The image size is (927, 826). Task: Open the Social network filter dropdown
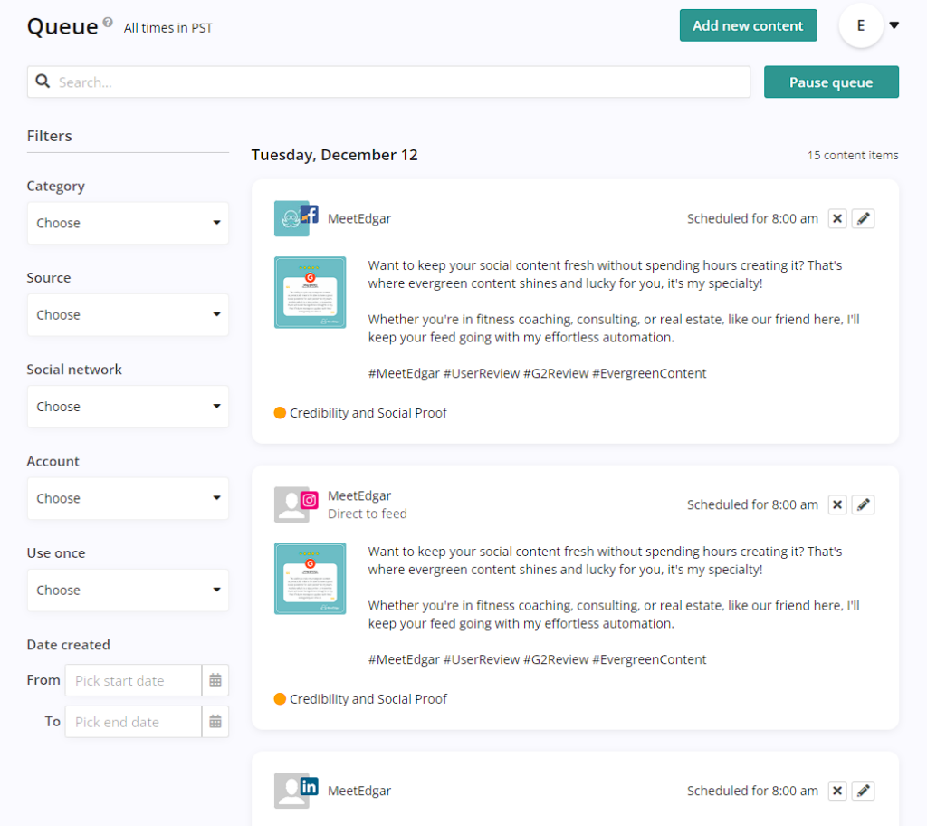pos(128,407)
